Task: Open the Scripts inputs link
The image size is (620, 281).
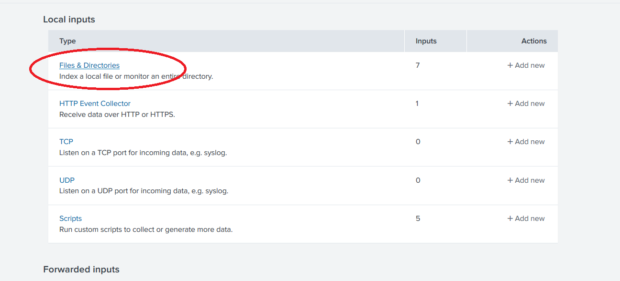Action: 70,219
